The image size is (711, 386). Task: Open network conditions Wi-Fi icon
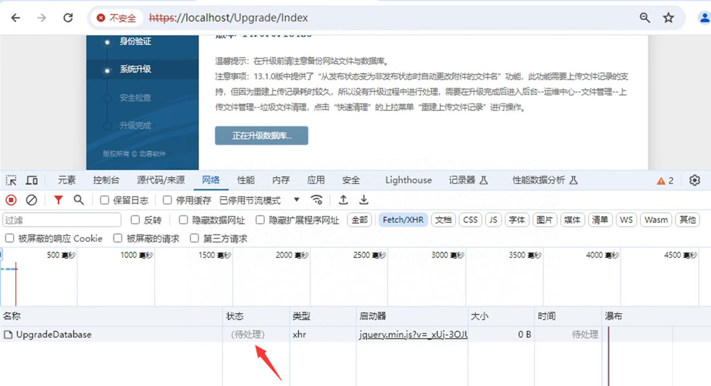pyautogui.click(x=317, y=200)
